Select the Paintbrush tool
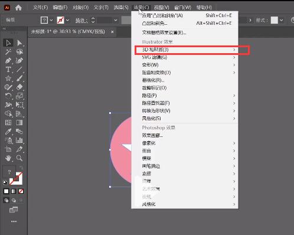Viewport: 294px width, 235px height. pyautogui.click(x=19, y=79)
